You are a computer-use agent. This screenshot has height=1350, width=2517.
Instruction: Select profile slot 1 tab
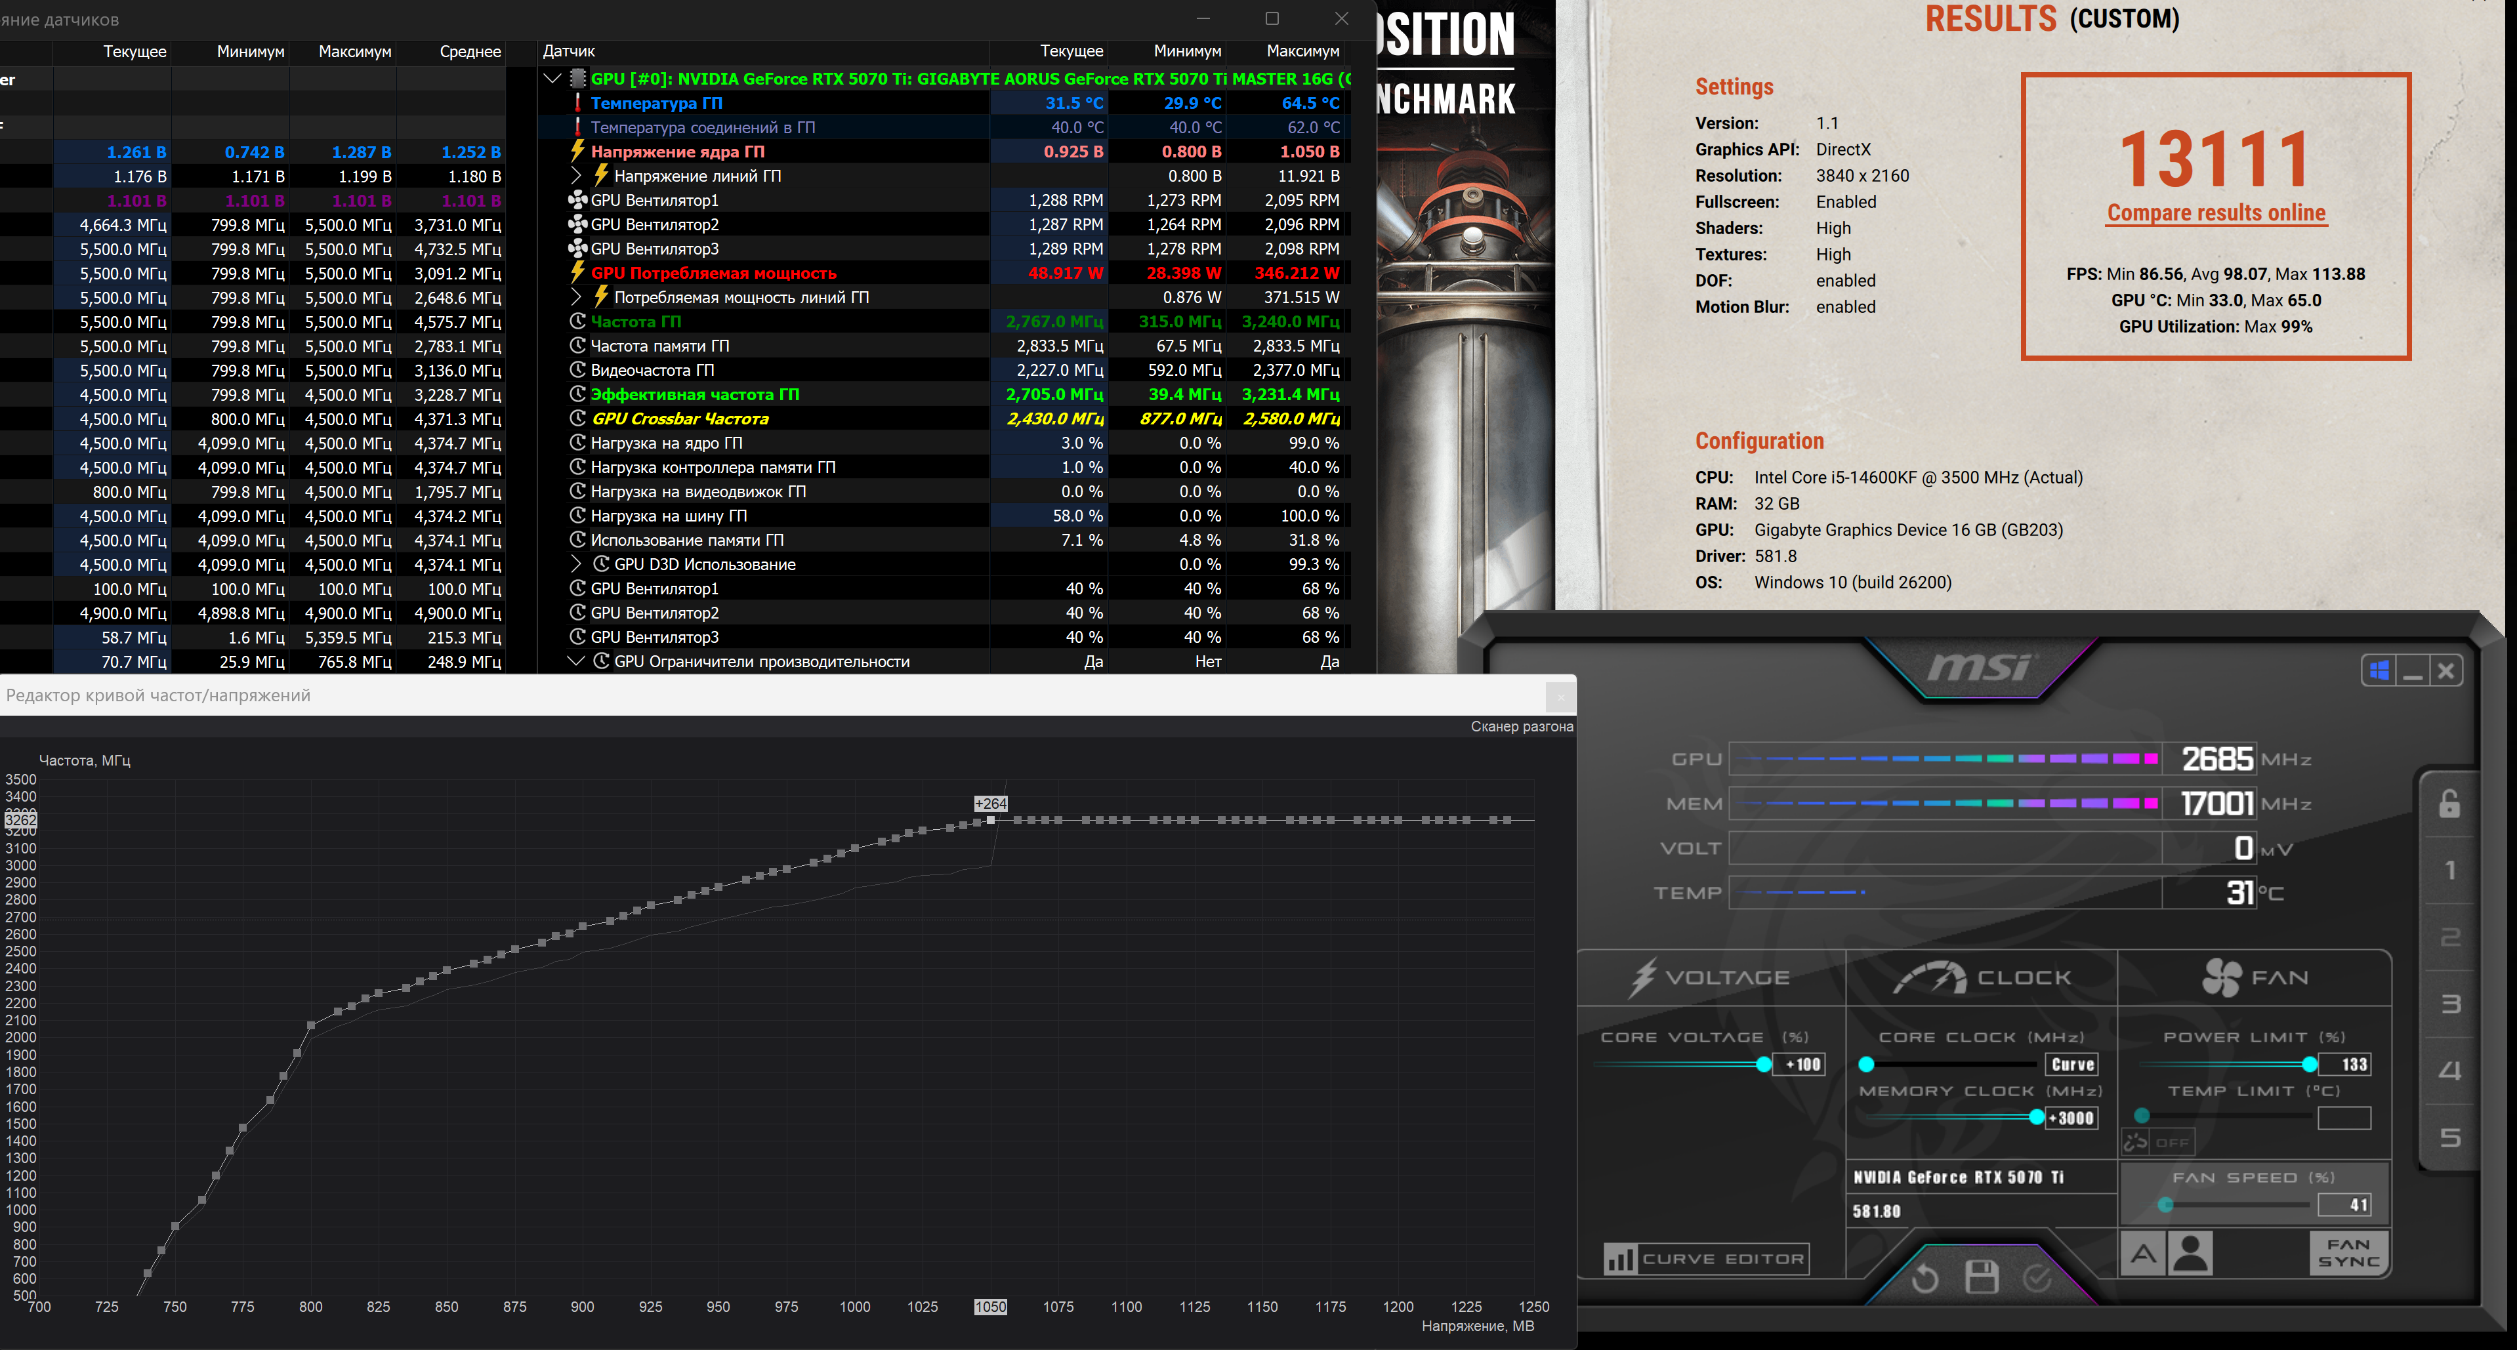tap(2449, 870)
